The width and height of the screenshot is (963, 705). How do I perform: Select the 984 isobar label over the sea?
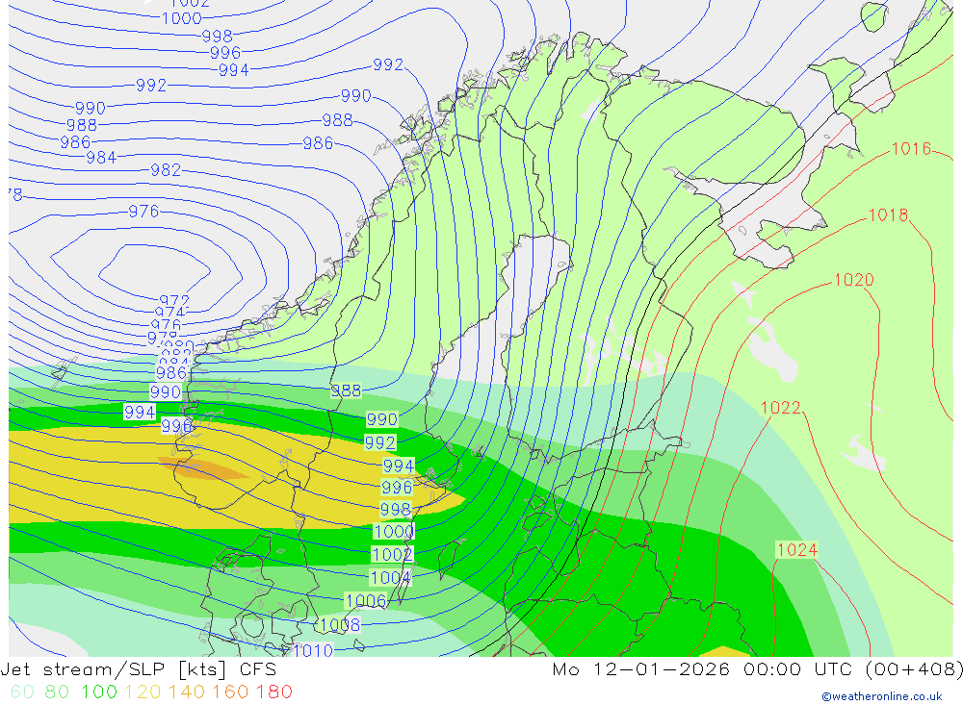click(x=101, y=158)
